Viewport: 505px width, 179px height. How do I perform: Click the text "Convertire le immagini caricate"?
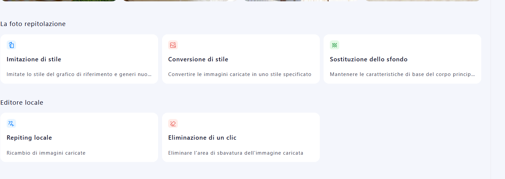pyautogui.click(x=240, y=74)
